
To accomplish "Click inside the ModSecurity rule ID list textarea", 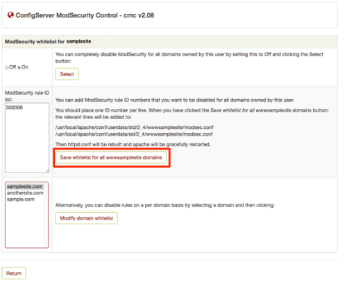I will coord(27,138).
